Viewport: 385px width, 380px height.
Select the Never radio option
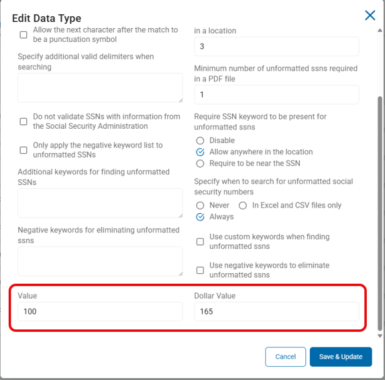[200, 206]
